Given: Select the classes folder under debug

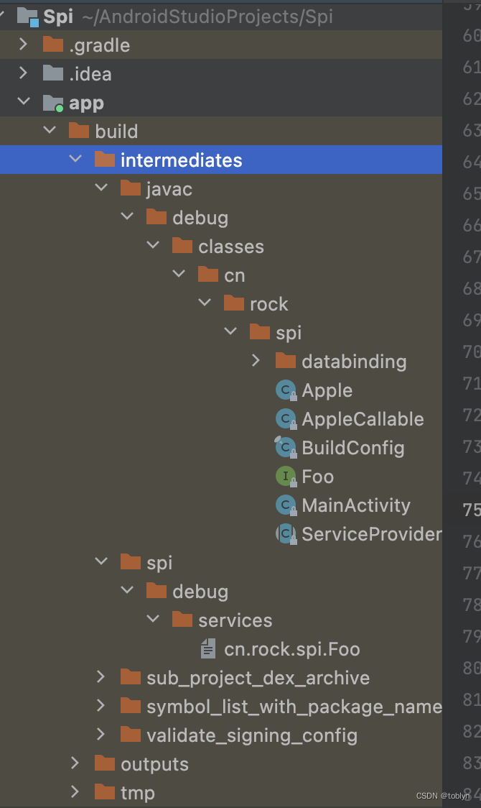Looking at the screenshot, I should coord(231,246).
